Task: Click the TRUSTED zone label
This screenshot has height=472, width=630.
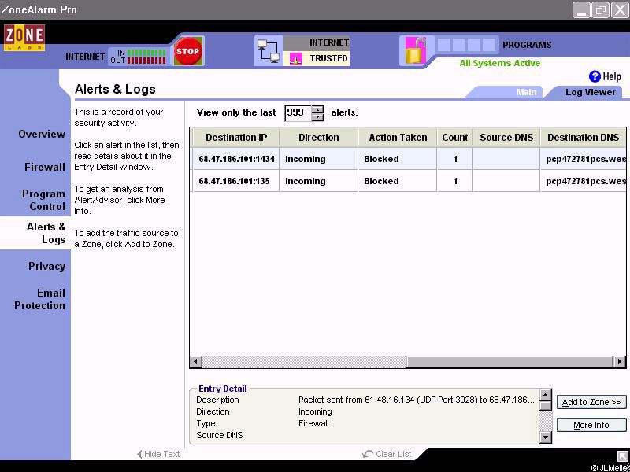Action: coord(328,58)
